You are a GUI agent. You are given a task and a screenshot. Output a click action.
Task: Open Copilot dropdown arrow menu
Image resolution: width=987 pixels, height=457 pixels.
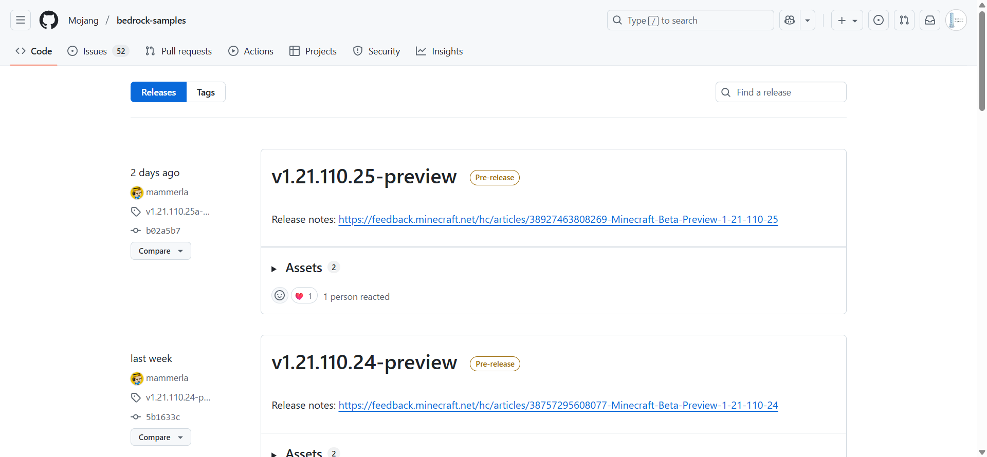point(808,21)
